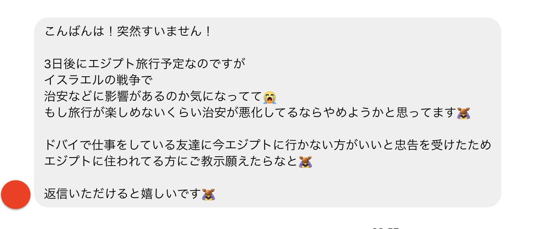
Task: Click the sentence starting with ドバイで仕事をしている
Action: [x=268, y=145]
